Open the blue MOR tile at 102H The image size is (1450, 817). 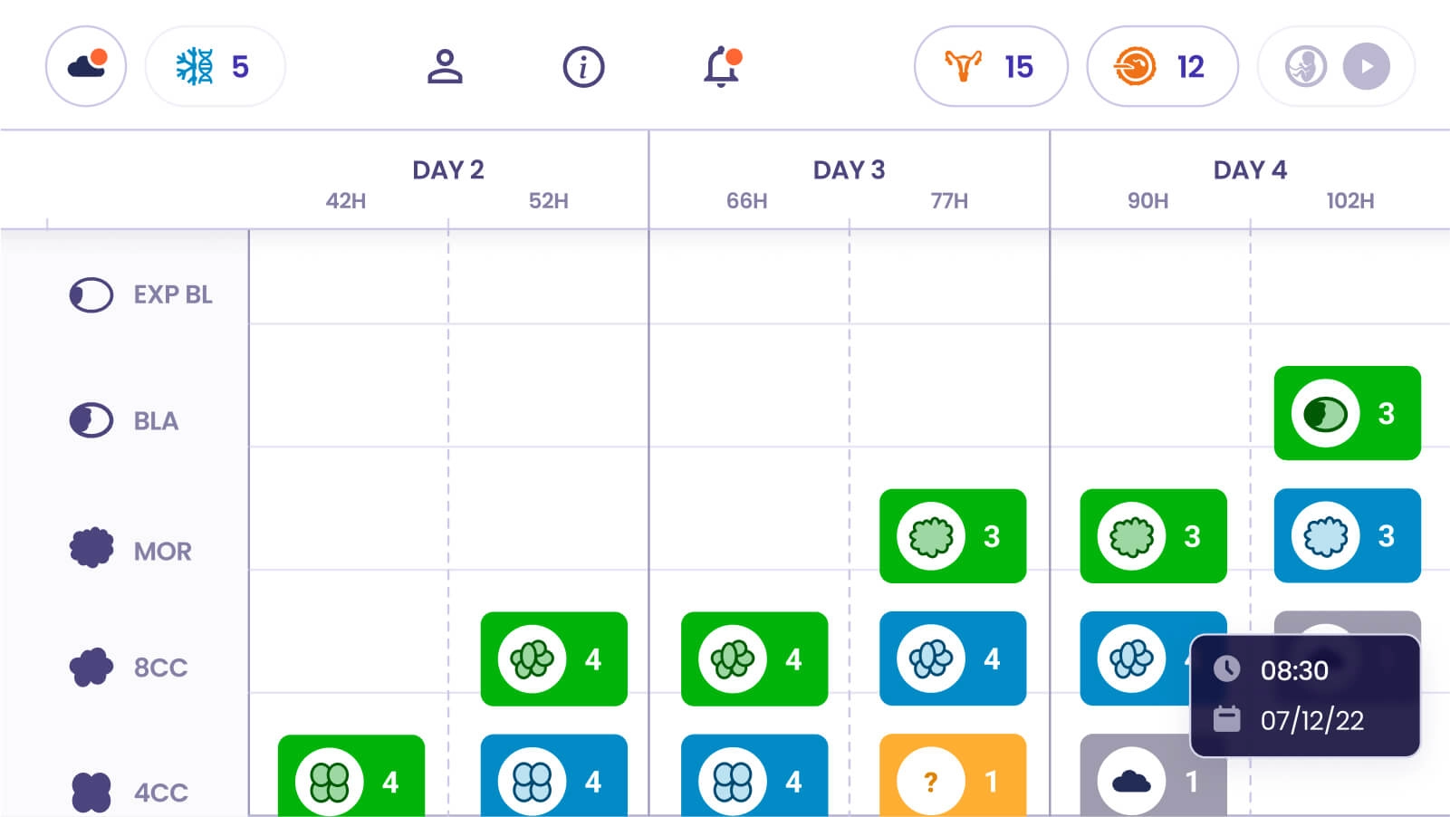pos(1347,535)
